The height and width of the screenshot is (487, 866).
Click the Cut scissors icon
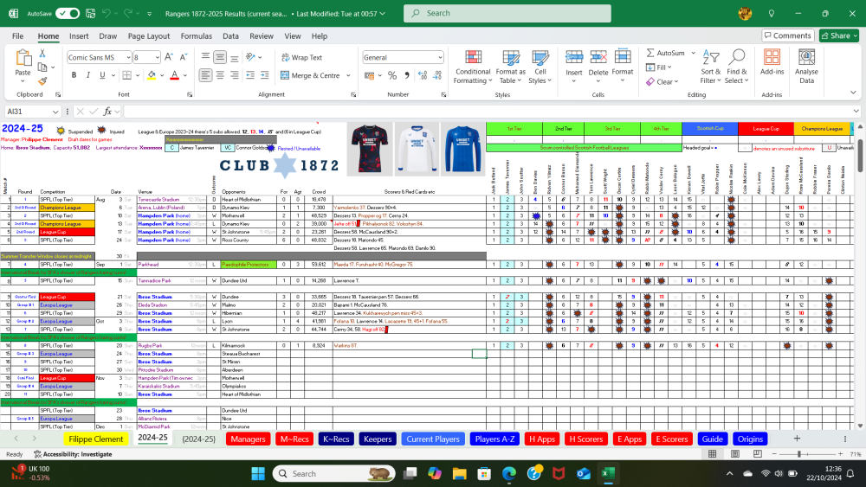pos(42,53)
